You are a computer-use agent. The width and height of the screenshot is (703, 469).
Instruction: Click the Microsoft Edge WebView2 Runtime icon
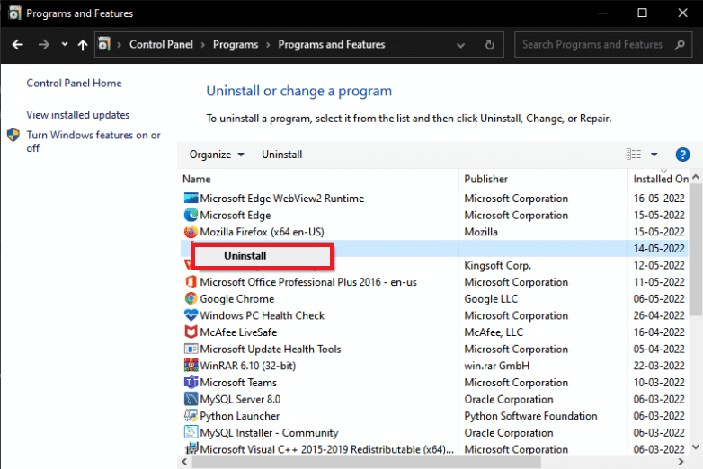[191, 199]
